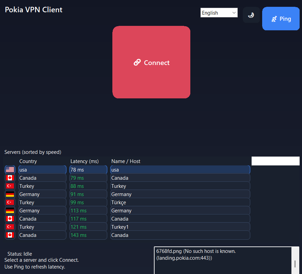Click the Turkey flag beside the Türkçe server
Image resolution: width=302 pixels, height=274 pixels.
[10, 202]
